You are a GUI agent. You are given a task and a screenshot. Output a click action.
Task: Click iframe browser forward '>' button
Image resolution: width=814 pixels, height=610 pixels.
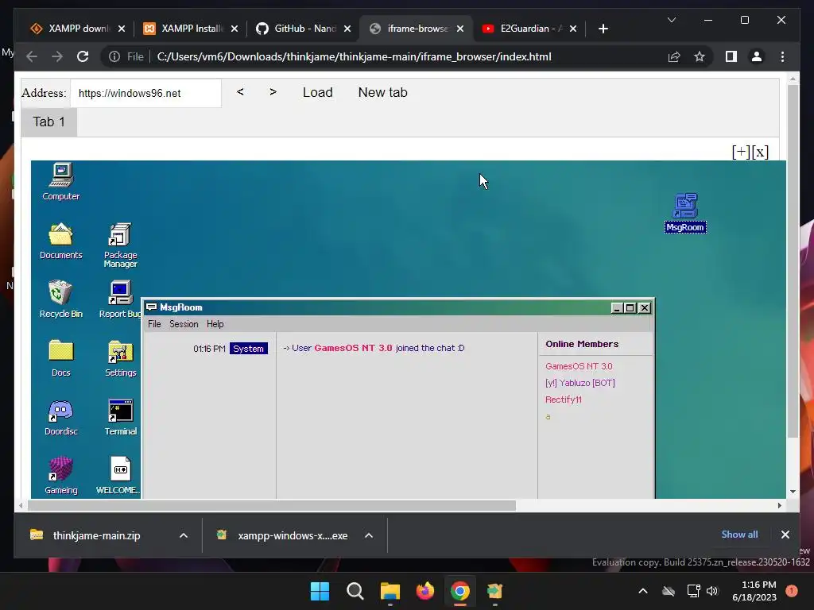point(273,92)
